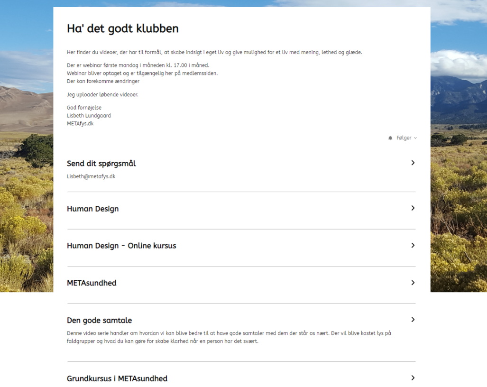Click the webinar første mandag text line
487x387 pixels.
point(138,65)
